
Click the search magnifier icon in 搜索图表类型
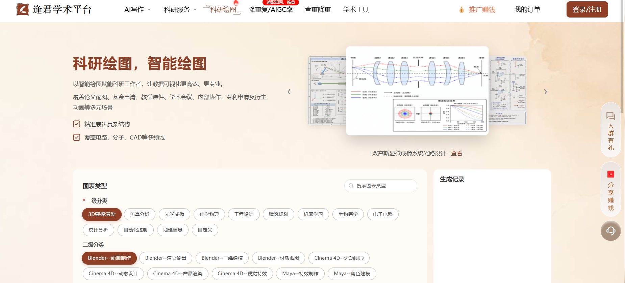pos(351,186)
